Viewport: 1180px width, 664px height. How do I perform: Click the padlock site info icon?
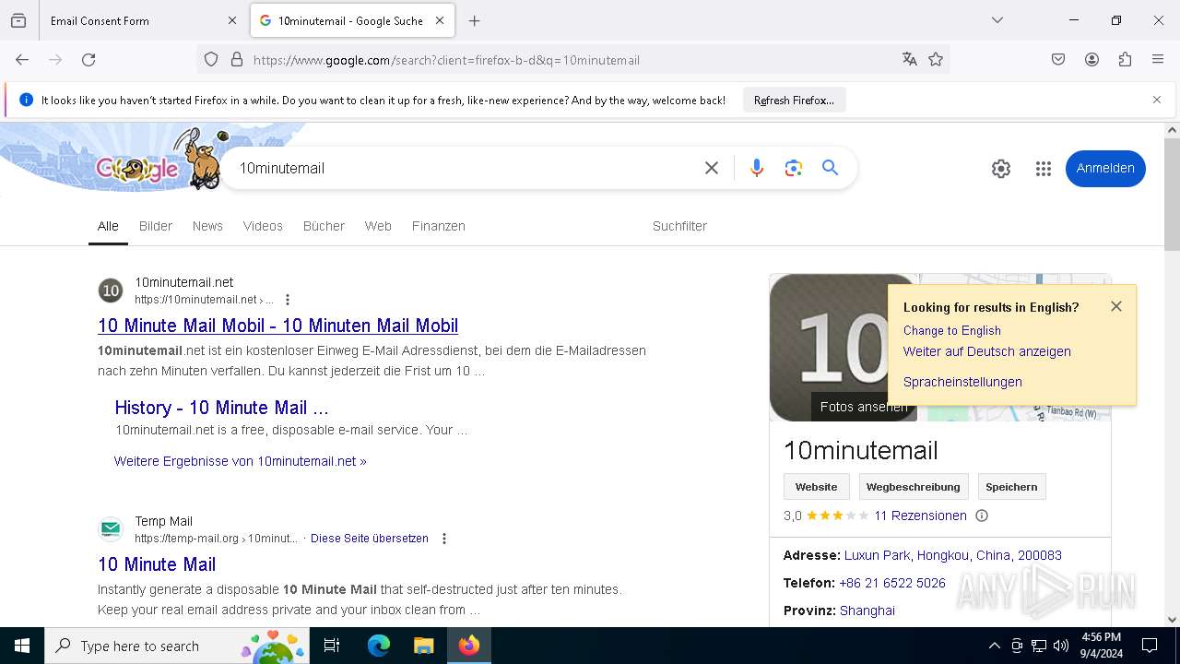pos(237,60)
